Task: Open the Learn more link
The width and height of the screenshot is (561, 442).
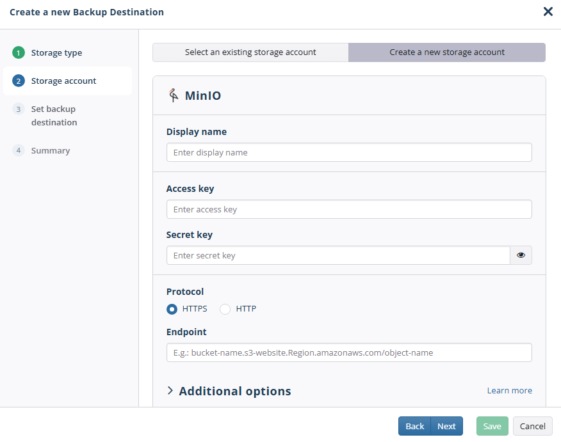Action: point(510,391)
